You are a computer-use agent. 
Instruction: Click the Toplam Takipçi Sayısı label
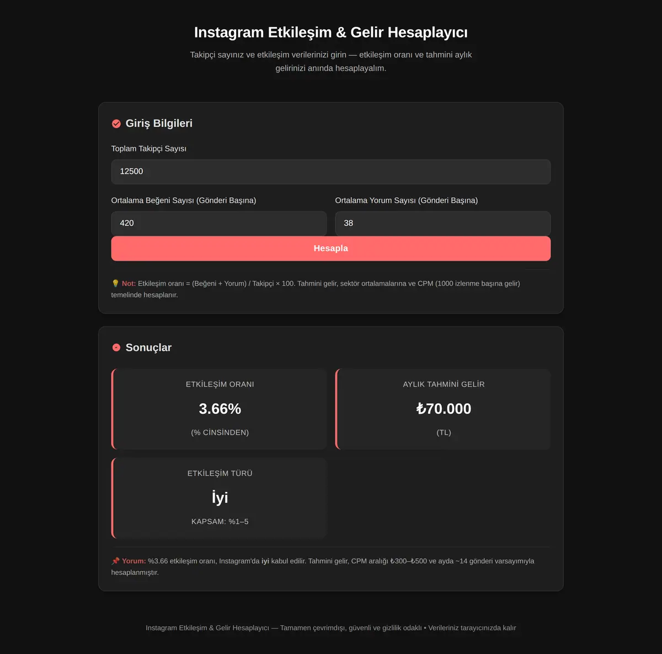click(149, 149)
